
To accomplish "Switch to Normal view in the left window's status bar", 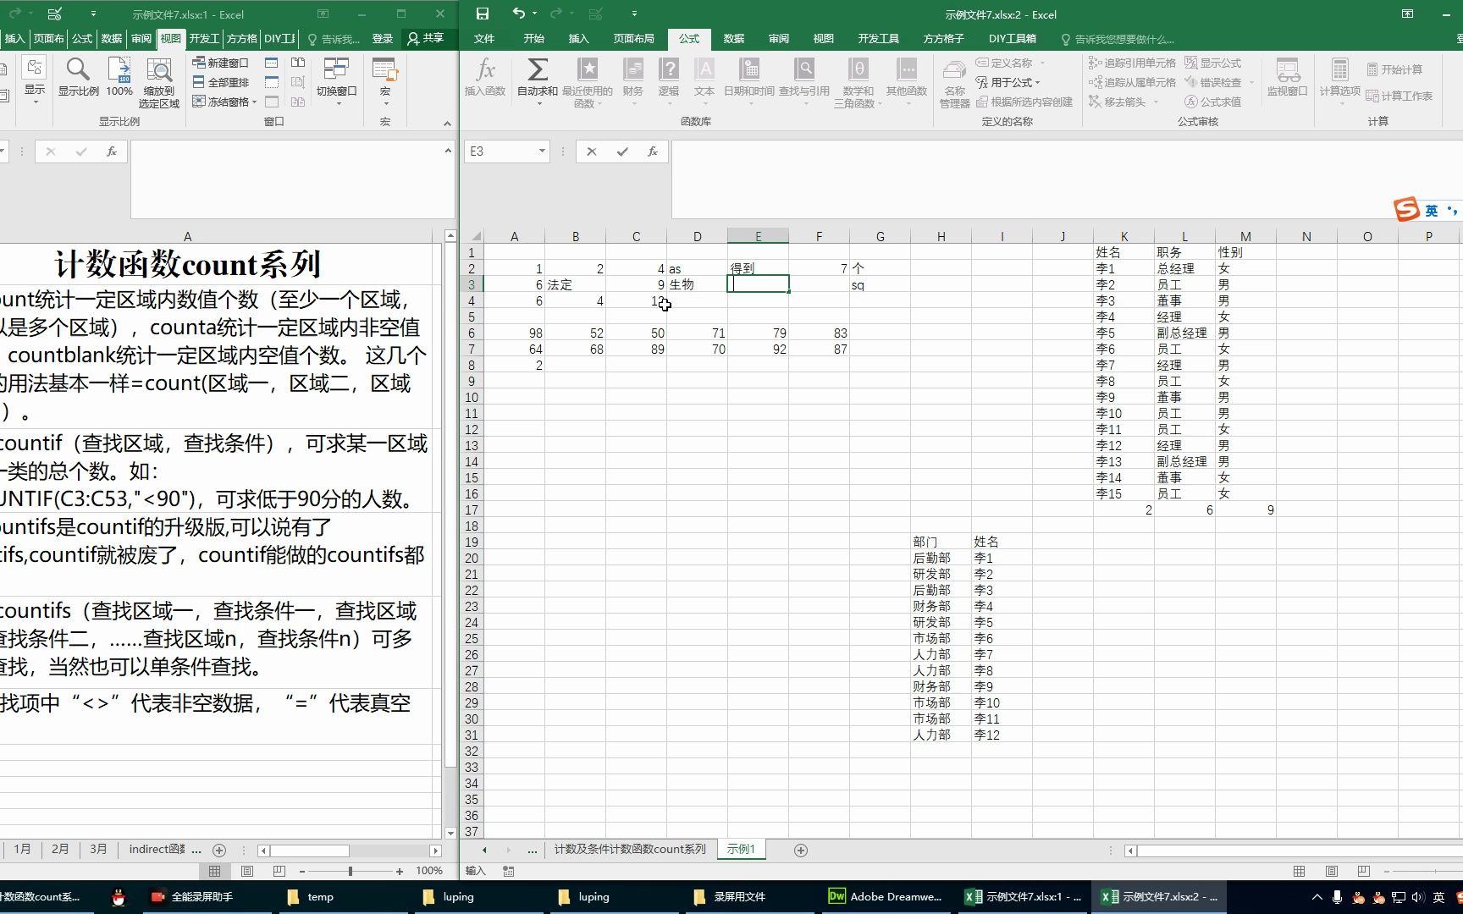I will click(x=215, y=871).
